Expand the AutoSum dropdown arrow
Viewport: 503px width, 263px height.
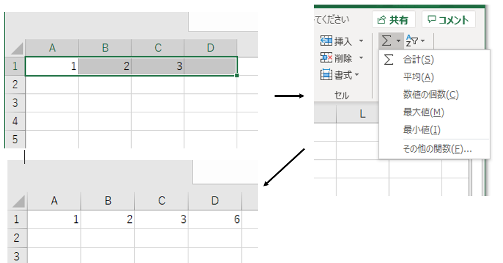pos(398,41)
